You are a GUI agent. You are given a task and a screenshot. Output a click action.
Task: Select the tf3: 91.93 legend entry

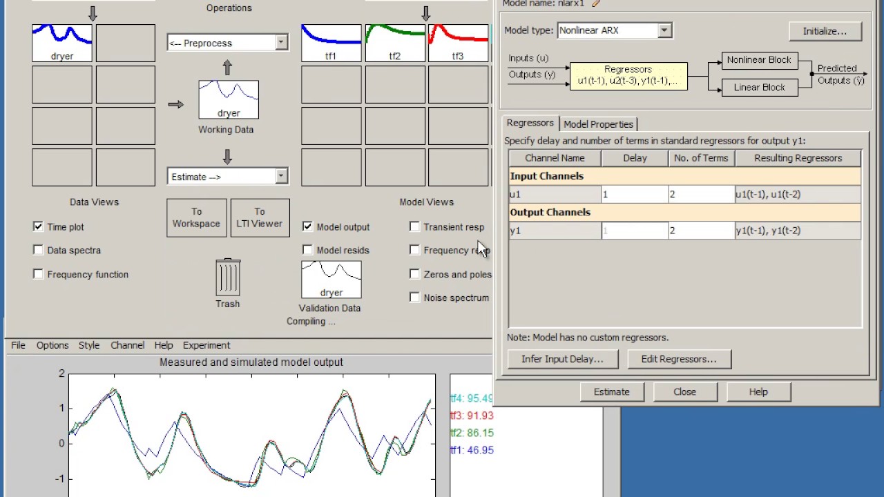pyautogui.click(x=472, y=416)
